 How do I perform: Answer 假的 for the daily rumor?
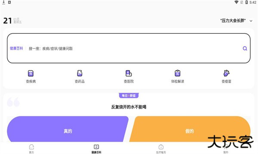[190, 129]
